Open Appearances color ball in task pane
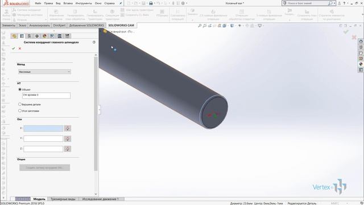This screenshot has height=205, width=364. (x=361, y=64)
